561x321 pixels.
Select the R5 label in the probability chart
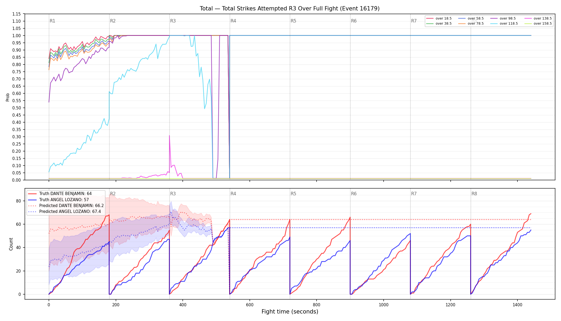[x=294, y=21]
